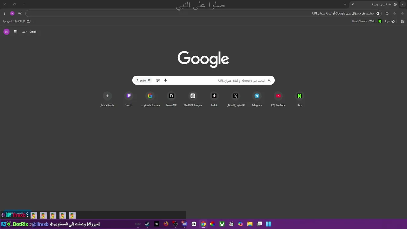Open File Explorer from taskbar
The width and height of the screenshot is (407, 229).
250,224
